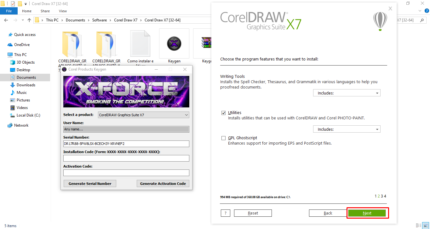Click 'Documents' in the address breadcrumb
The image size is (430, 229).
[75, 20]
